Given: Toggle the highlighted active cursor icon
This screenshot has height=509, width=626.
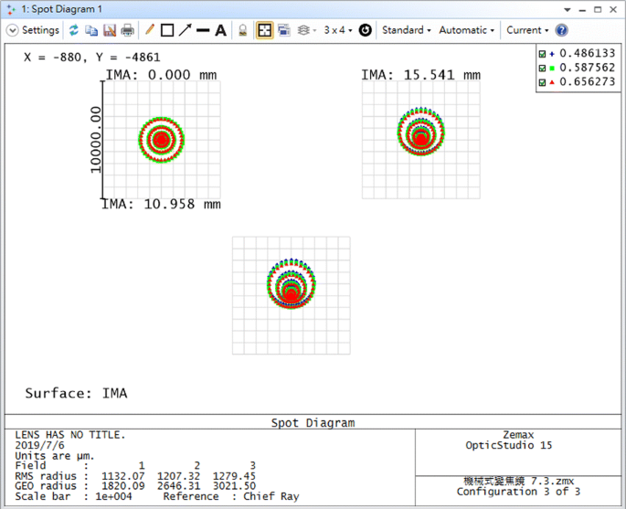Looking at the screenshot, I should (264, 30).
